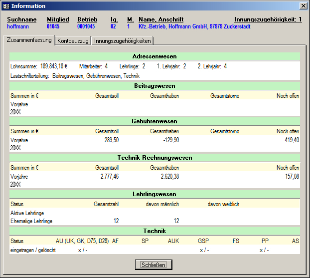Select the Betrieb number 0001045
The image size is (310, 278).
[86, 26]
